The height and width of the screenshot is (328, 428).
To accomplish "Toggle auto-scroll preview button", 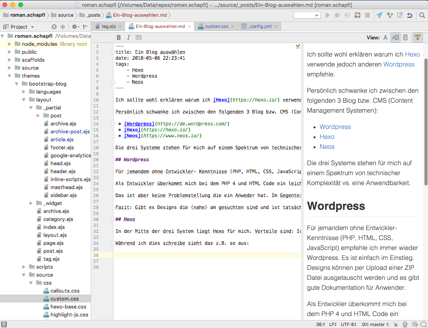I will tap(418, 38).
